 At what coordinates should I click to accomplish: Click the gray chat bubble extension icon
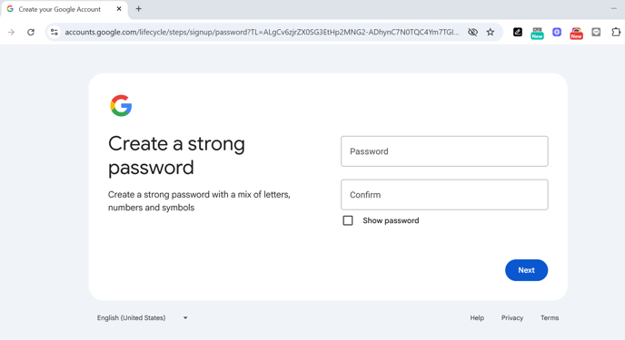click(596, 33)
